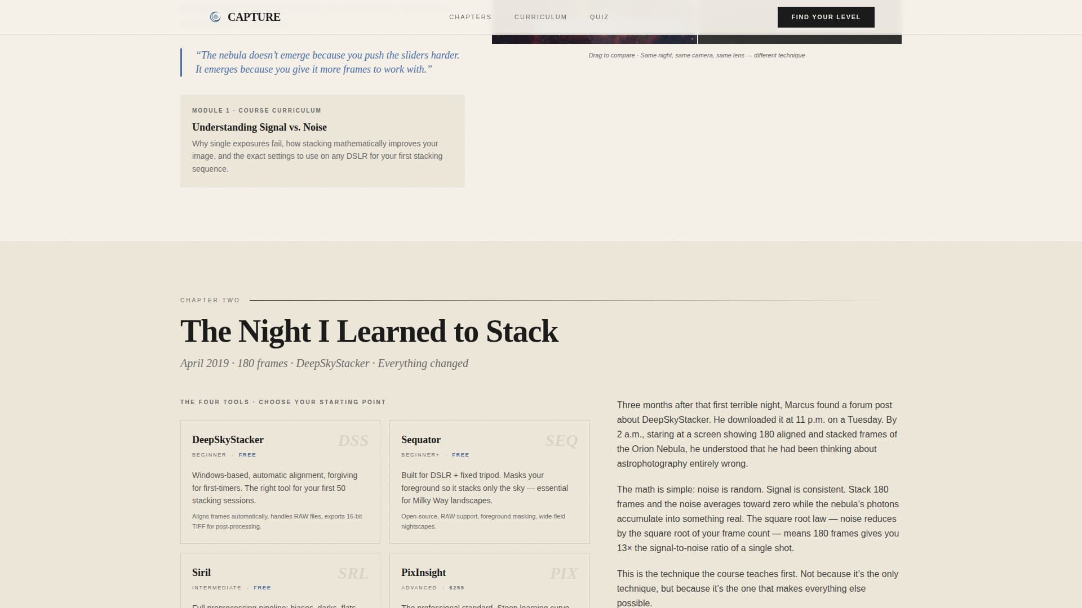Click the INTERMEDIATE level label on Siril

click(216, 588)
